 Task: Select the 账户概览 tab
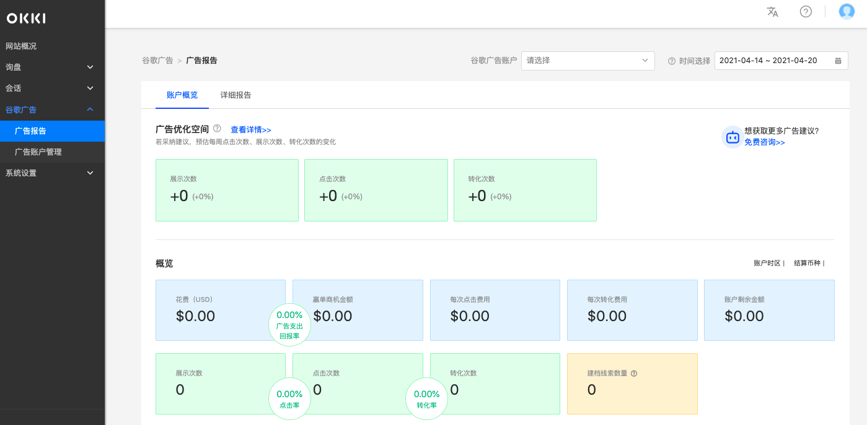click(x=182, y=95)
